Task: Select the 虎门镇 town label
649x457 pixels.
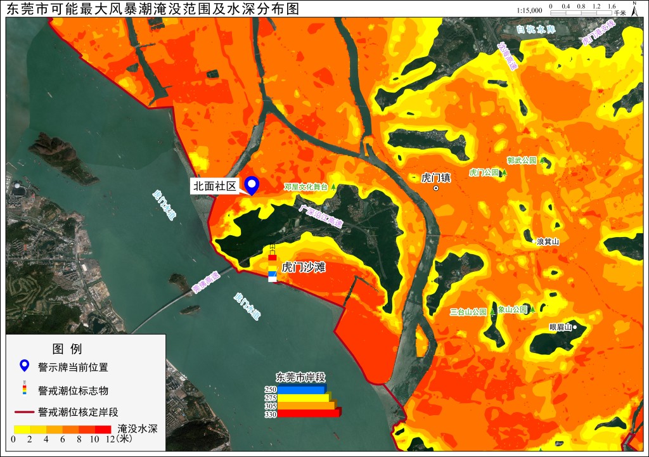Action: pos(436,177)
